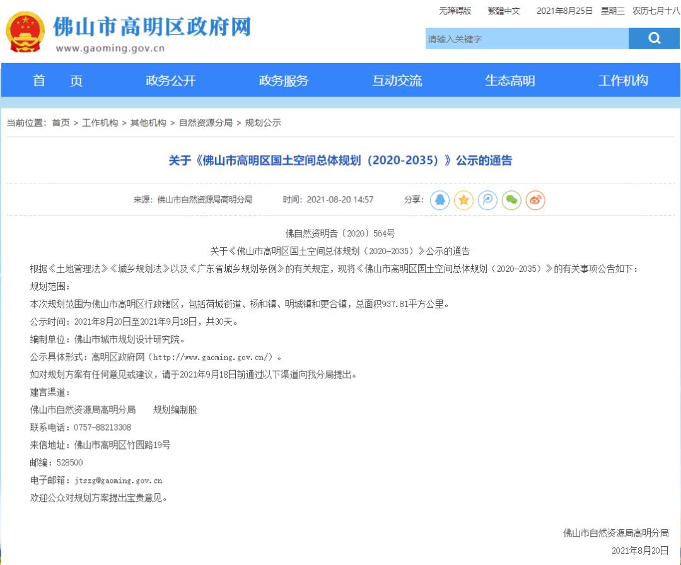
Task: Share the notice to WeChat
Action: (x=511, y=200)
